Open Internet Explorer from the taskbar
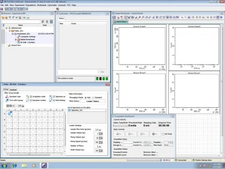Viewport: 225px width, 169px height. 14,166
